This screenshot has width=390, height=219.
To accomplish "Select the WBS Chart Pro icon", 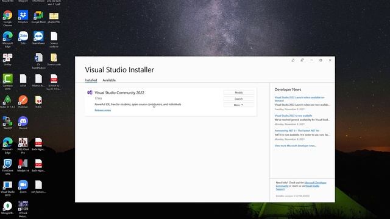I will coord(23,145).
